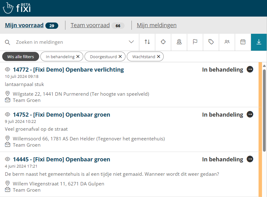This screenshot has height=197, width=267.
Task: Toggle eye icon on melding 14752
Action: tap(8, 114)
